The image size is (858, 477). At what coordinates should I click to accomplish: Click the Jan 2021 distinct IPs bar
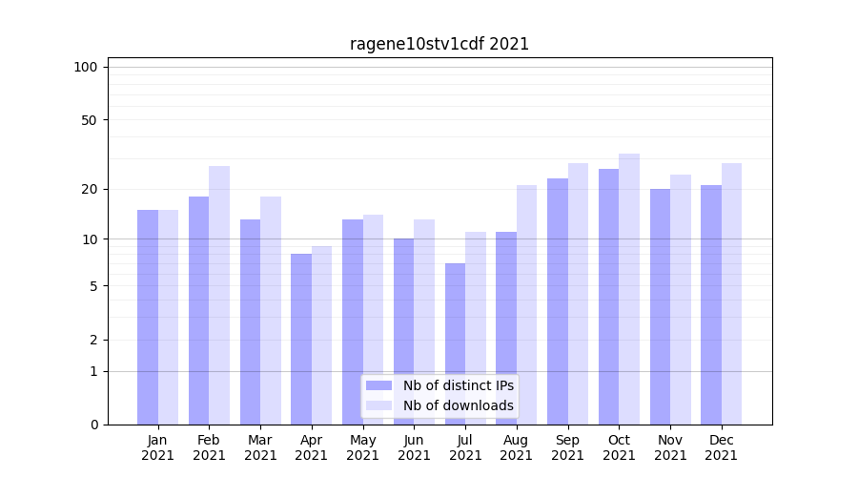[148, 317]
